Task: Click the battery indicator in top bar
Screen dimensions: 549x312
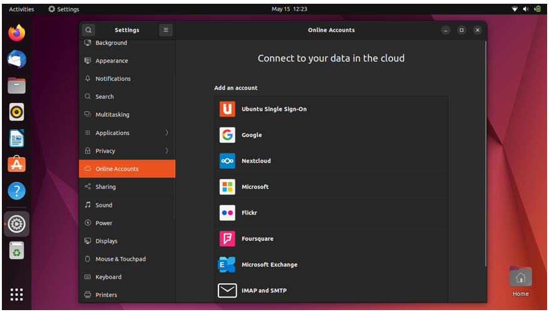Action: point(538,9)
